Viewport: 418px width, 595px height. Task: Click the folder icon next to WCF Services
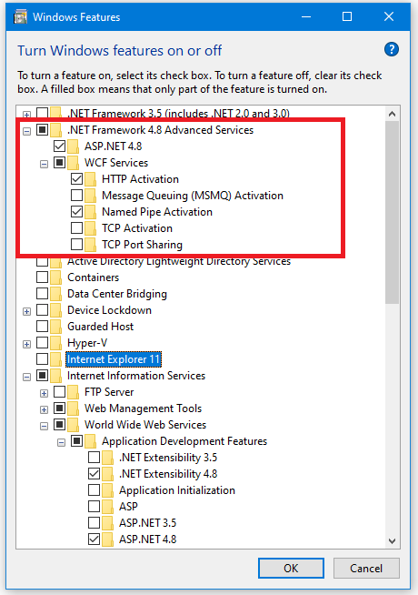point(73,163)
